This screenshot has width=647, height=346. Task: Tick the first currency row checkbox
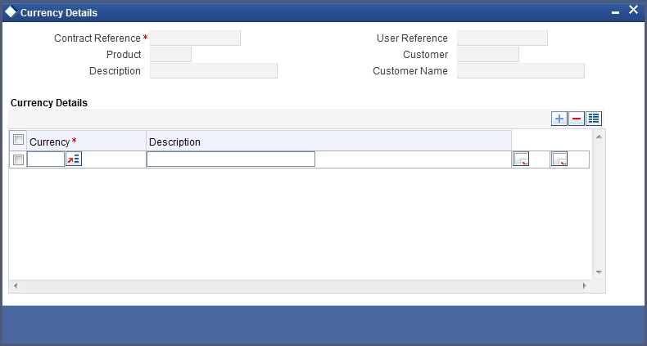(18, 160)
